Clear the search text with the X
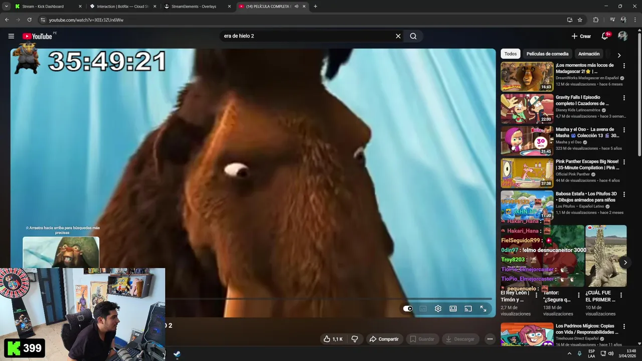Image resolution: width=642 pixels, height=361 pixels. (398, 36)
